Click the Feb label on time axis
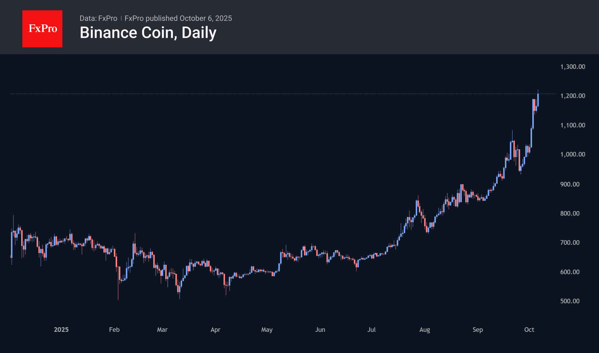 [114, 330]
